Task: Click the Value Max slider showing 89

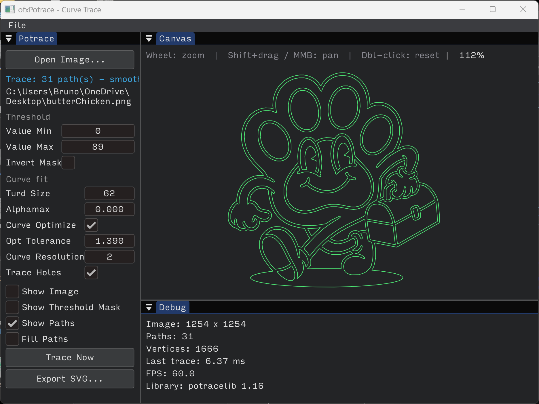Action: [x=98, y=147]
